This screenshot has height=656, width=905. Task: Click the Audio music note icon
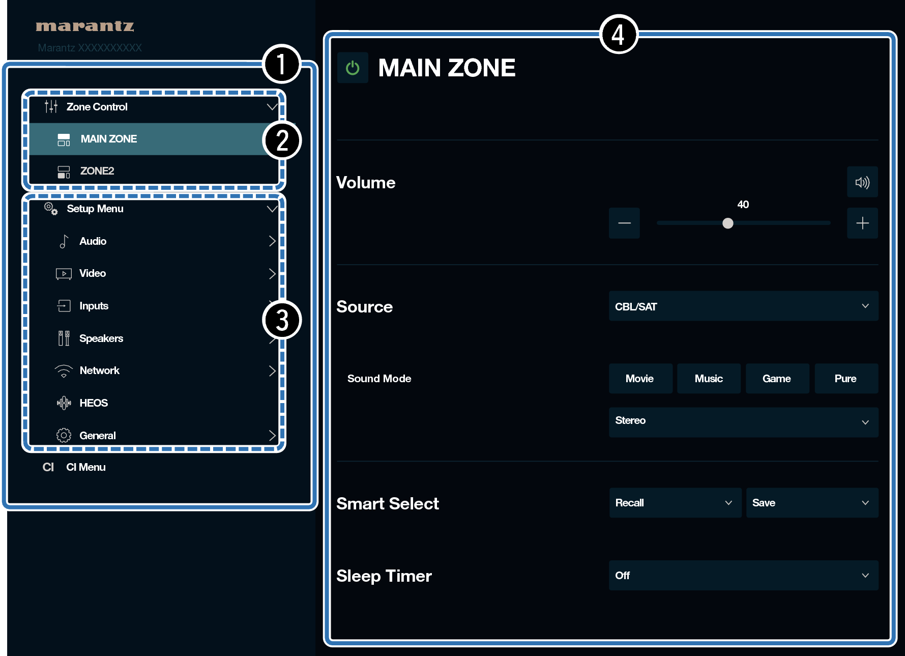[x=64, y=241]
